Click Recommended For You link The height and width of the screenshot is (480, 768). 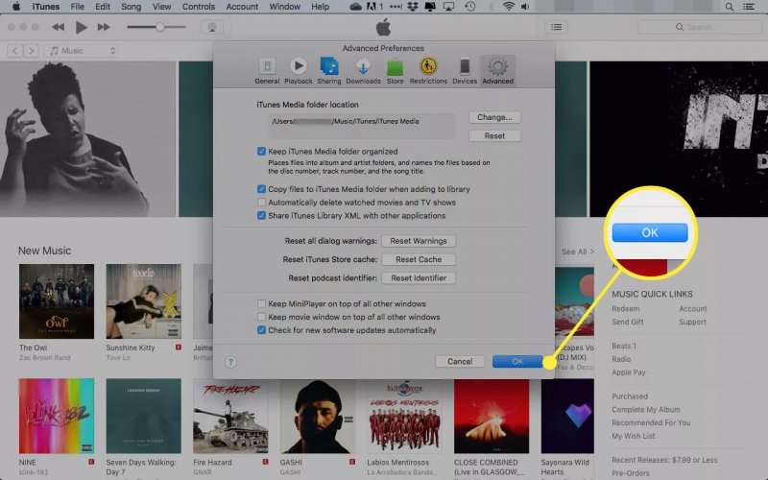click(x=651, y=422)
